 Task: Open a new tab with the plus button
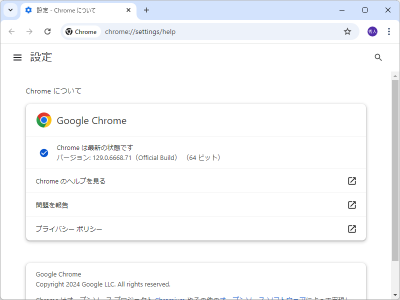[x=146, y=10]
